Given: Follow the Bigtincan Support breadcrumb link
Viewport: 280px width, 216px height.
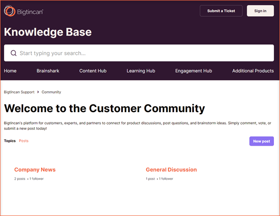Looking at the screenshot, I should [x=19, y=92].
